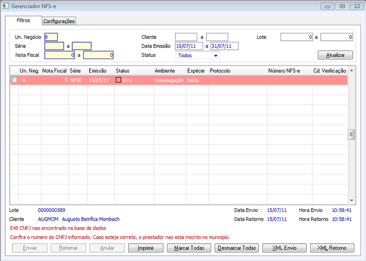Click the Protocolo column header
This screenshot has height=261, width=366.
pyautogui.click(x=238, y=71)
